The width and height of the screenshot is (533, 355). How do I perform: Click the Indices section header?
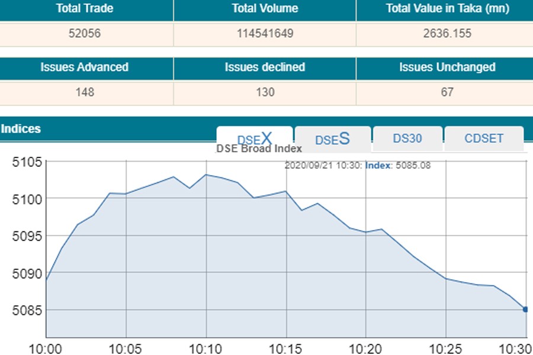click(x=21, y=128)
